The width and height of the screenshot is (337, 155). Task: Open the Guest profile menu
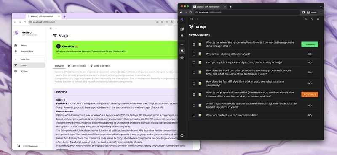[x=312, y=13]
